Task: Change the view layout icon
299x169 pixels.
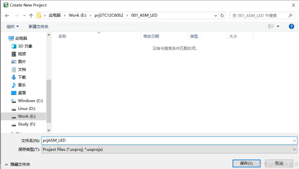Action: pos(271,26)
